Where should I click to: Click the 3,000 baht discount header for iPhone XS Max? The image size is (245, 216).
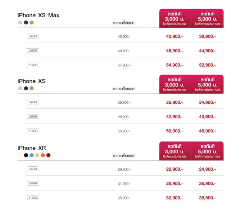[x=175, y=18]
